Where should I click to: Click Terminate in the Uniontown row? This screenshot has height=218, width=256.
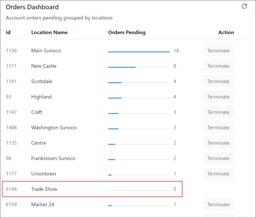click(x=218, y=174)
